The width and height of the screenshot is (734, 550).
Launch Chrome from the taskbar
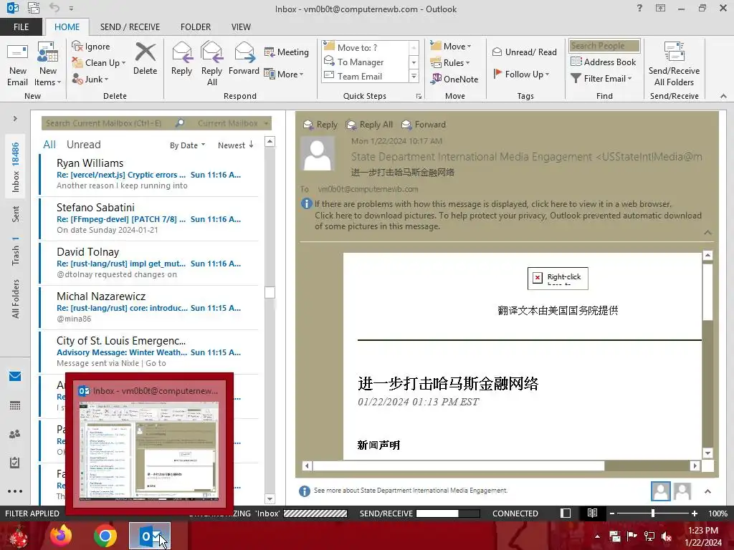click(105, 536)
